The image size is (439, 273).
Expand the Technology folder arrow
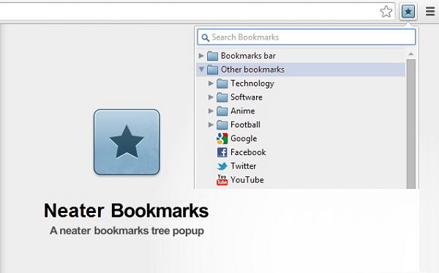211,83
